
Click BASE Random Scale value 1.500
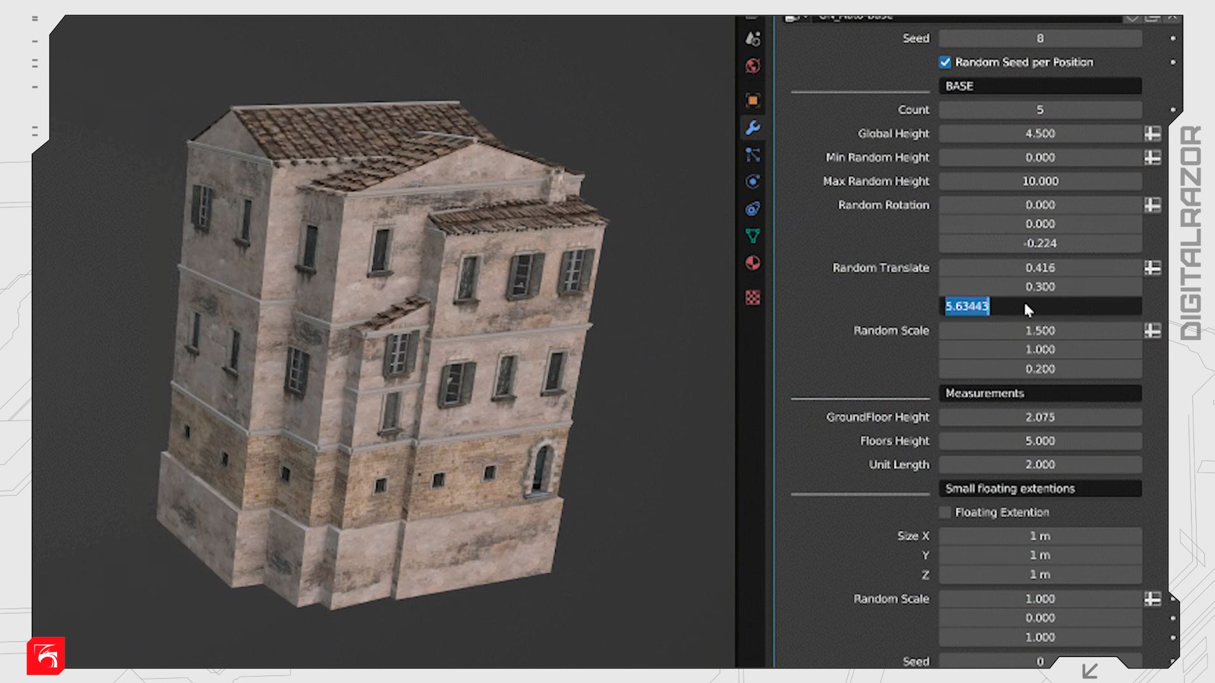(1040, 331)
